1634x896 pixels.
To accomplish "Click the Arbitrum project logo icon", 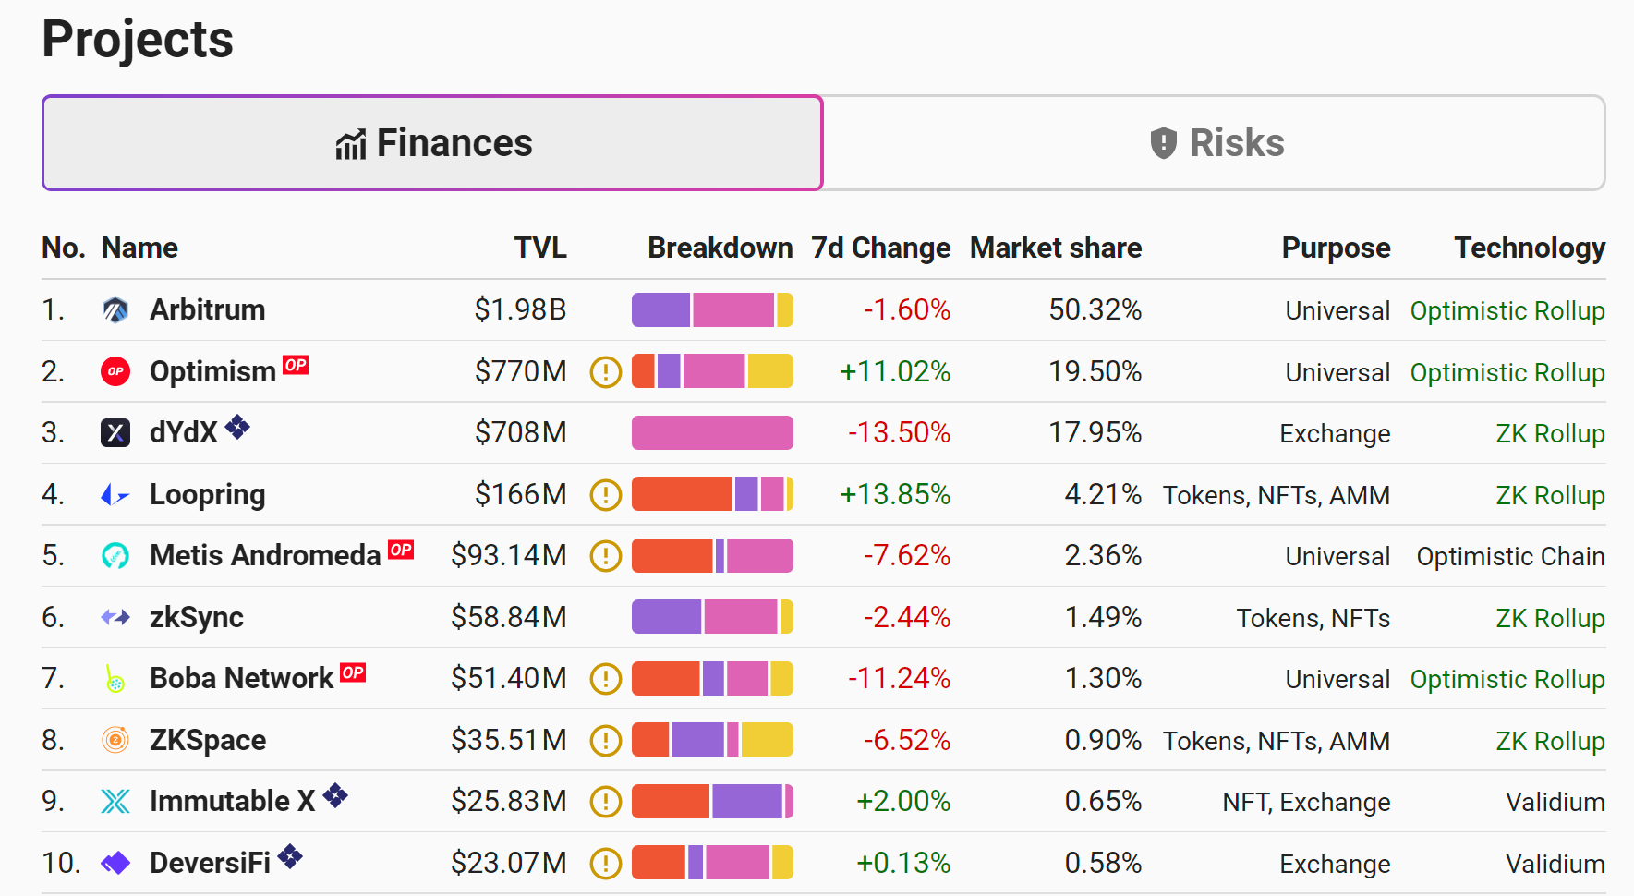I will (x=115, y=310).
